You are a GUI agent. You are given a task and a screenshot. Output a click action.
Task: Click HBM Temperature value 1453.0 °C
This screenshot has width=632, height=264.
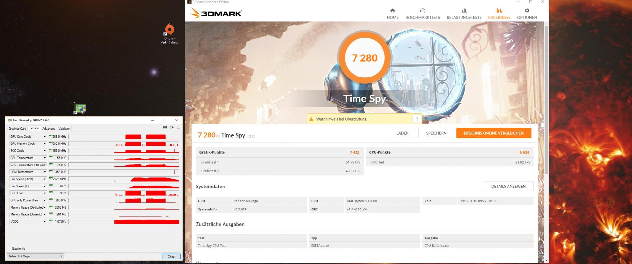point(58,172)
